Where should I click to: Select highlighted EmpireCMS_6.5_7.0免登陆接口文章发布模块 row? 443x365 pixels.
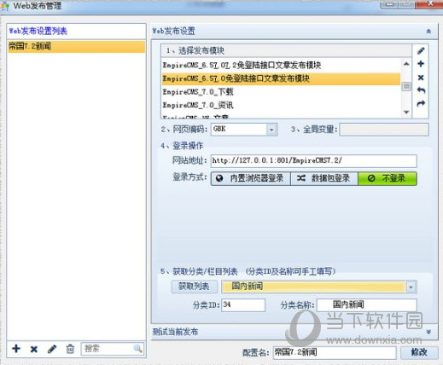[x=281, y=78]
